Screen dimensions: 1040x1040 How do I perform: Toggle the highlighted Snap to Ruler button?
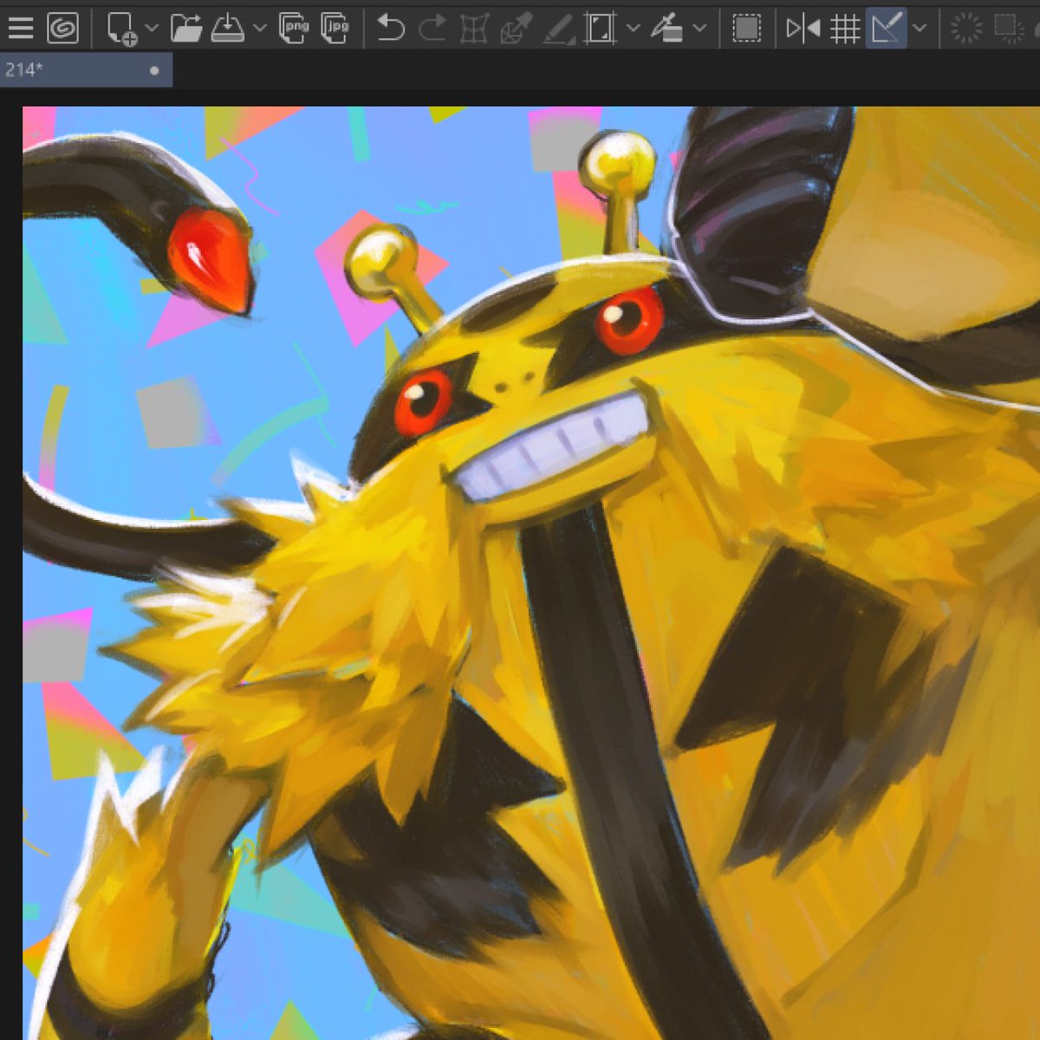click(x=886, y=29)
